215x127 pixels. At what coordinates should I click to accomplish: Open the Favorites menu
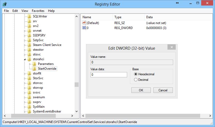click(38, 11)
